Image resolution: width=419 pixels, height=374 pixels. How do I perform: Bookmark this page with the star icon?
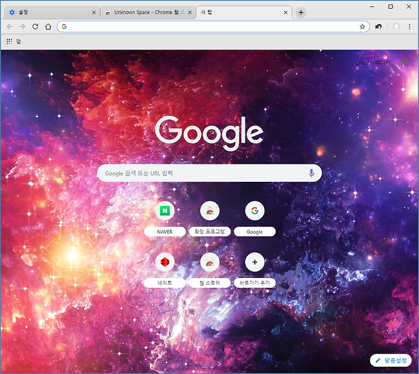pos(362,26)
